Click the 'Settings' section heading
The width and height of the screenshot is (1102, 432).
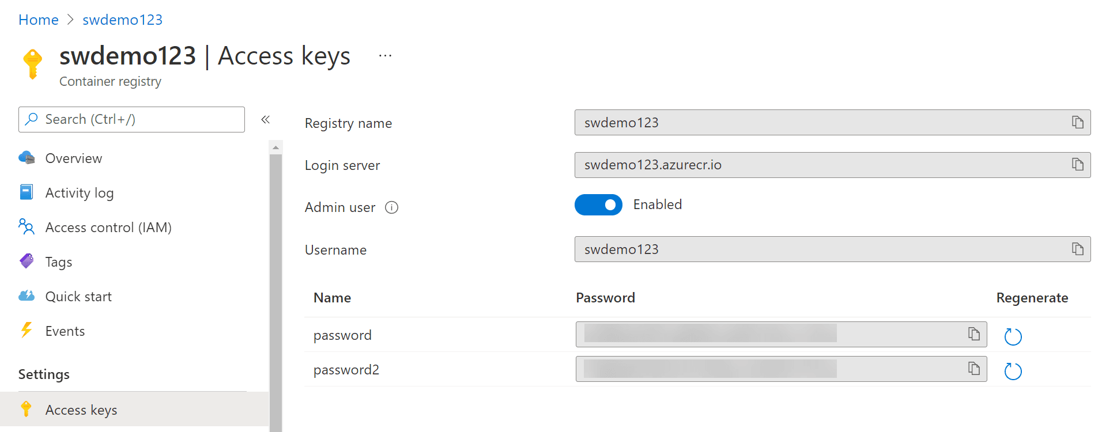(x=44, y=374)
